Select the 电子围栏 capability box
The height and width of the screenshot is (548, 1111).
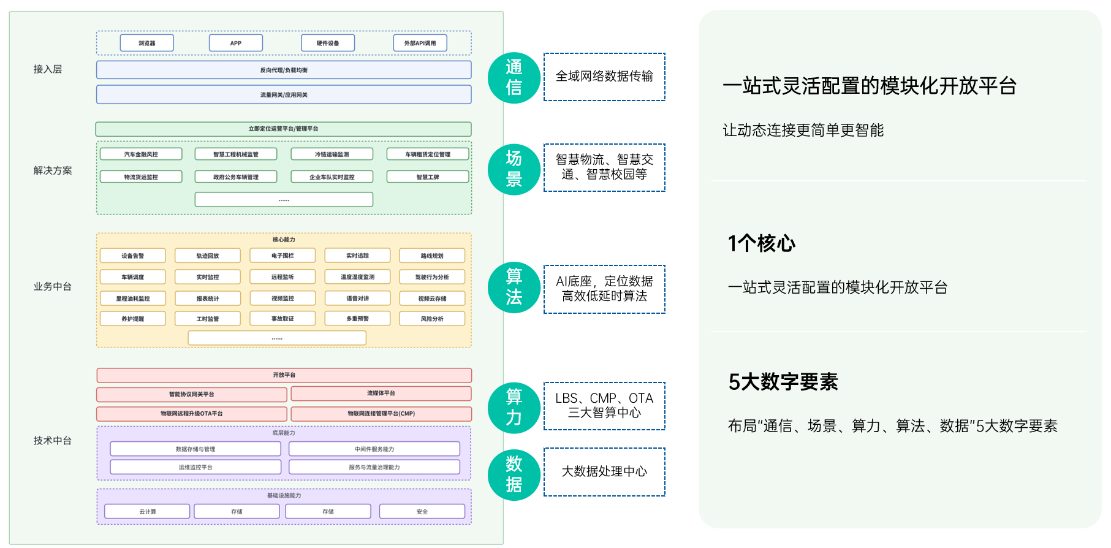click(x=282, y=256)
